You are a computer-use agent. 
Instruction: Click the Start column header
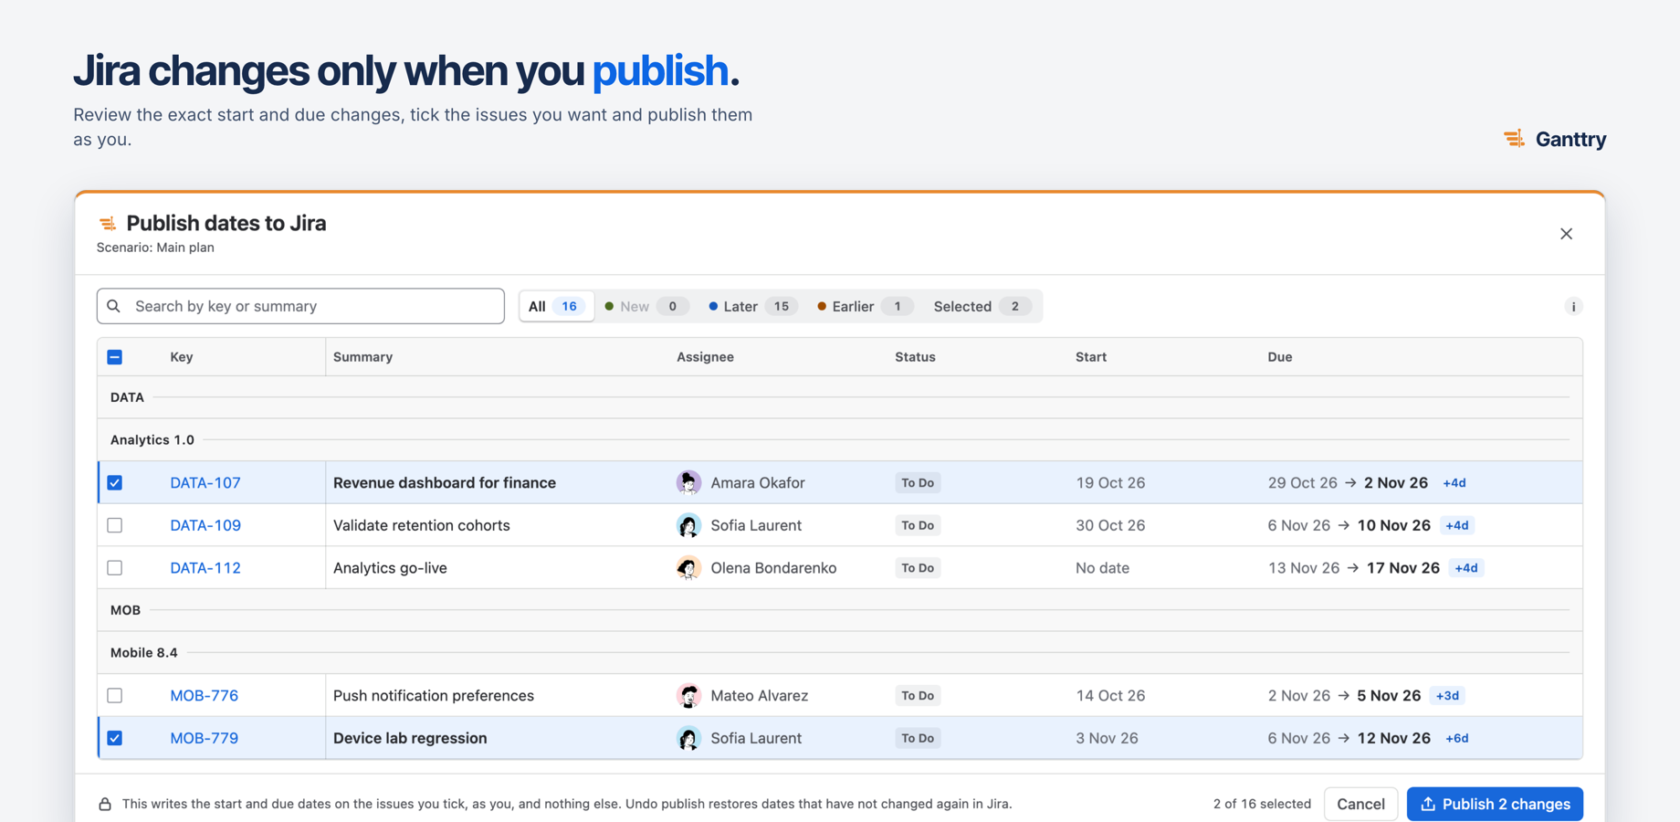pyautogui.click(x=1091, y=357)
